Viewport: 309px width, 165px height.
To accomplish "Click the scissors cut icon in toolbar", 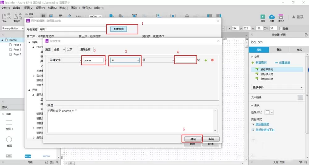I will click(20, 14).
